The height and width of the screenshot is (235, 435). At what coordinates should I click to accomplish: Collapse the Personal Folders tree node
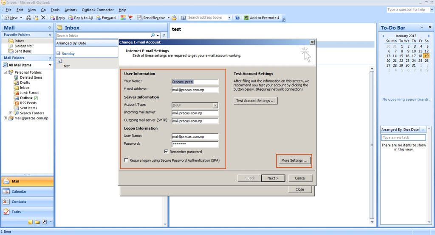(x=5, y=72)
